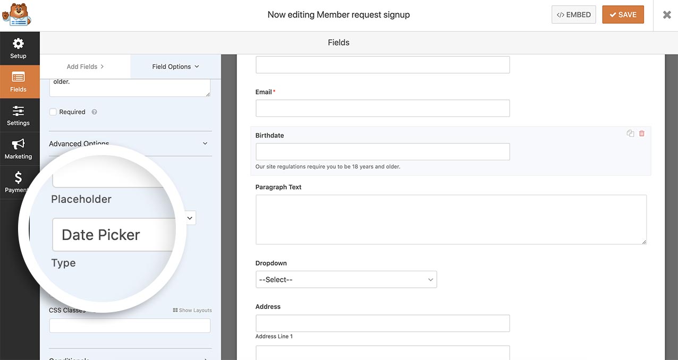Viewport: 678px width, 360px height.
Task: Delete the Birthdate field
Action: 642,133
